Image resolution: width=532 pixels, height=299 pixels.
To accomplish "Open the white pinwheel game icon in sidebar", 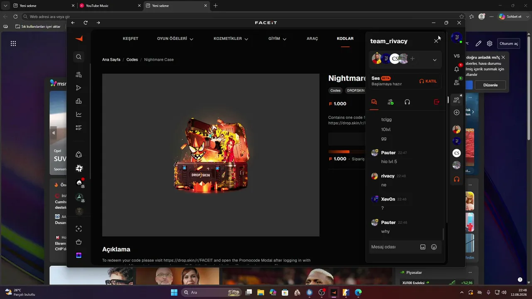I will (79, 168).
